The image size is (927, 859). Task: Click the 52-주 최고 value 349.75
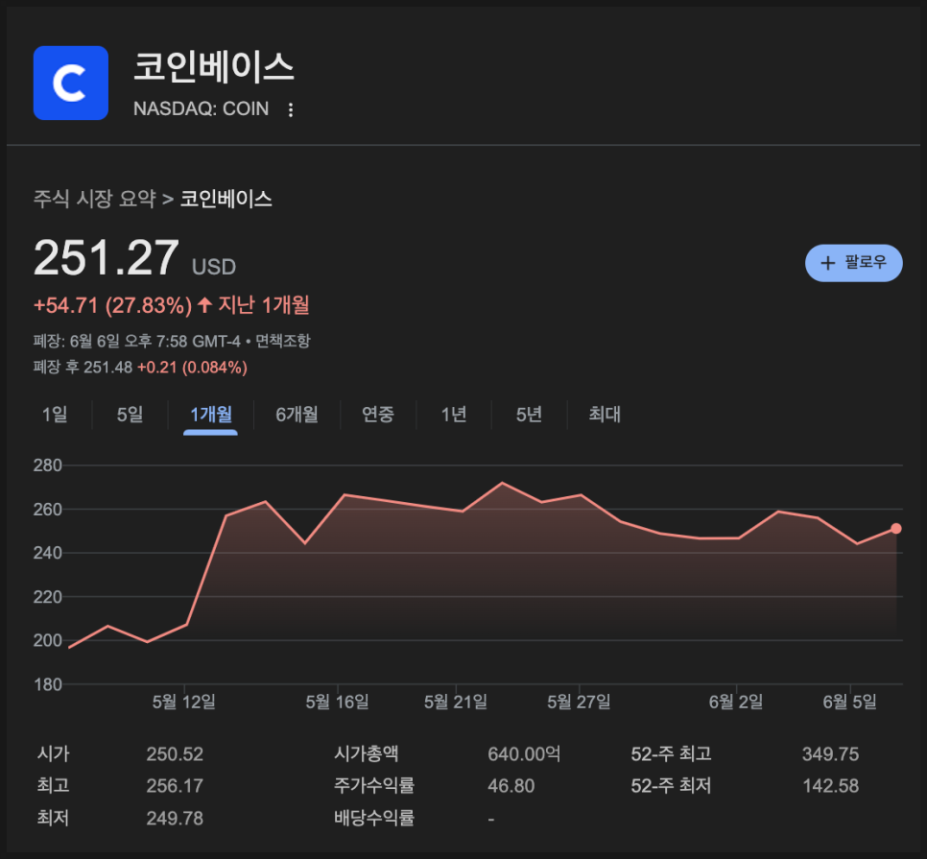pos(830,754)
